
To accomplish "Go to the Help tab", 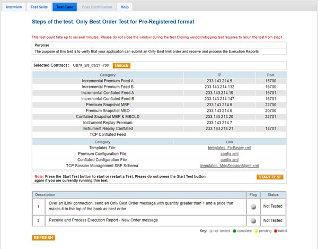I will click(x=125, y=7).
